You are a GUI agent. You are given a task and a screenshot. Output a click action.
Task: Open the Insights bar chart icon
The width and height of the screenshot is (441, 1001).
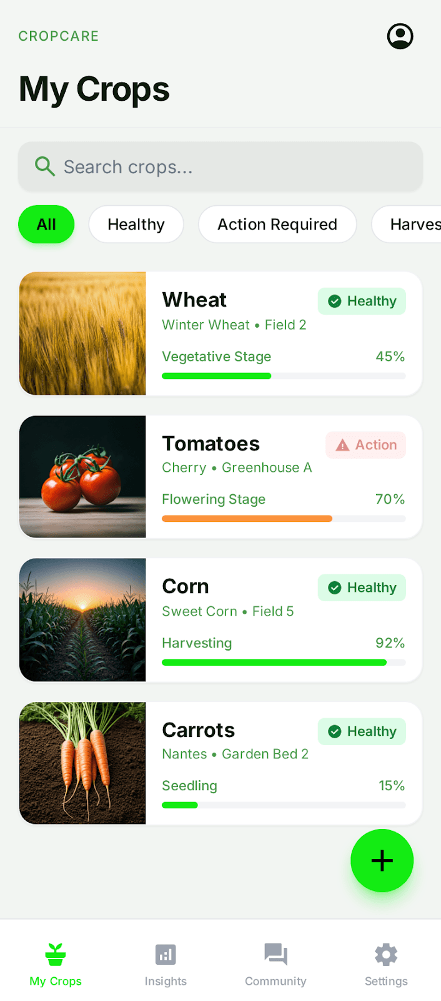tap(165, 953)
